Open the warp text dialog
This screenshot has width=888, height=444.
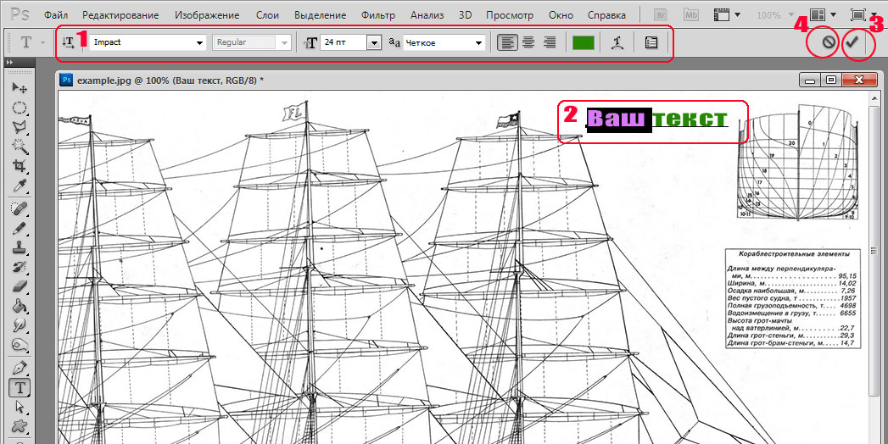click(x=618, y=42)
